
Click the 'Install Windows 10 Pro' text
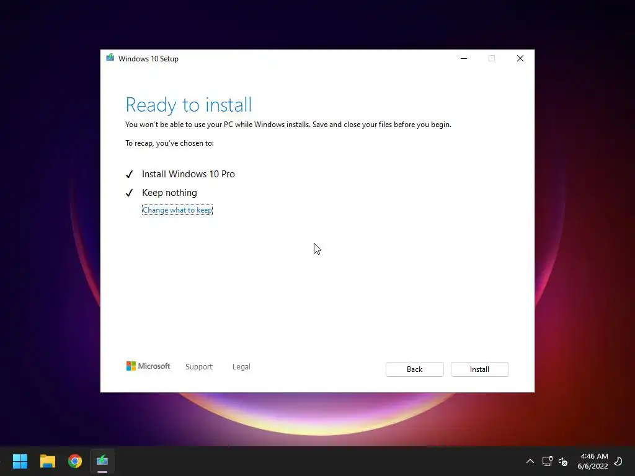189,174
